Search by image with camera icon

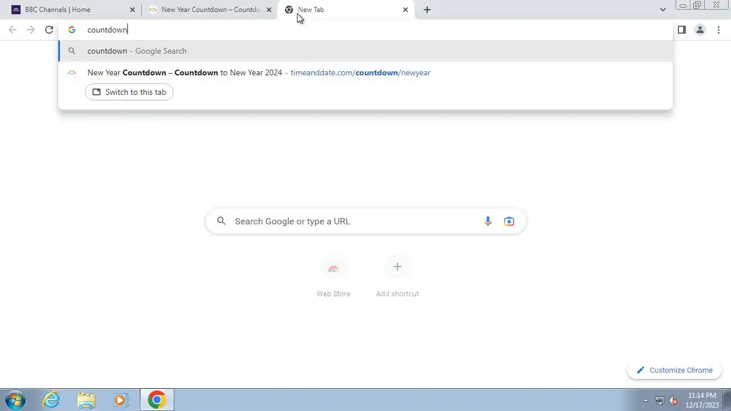point(509,221)
